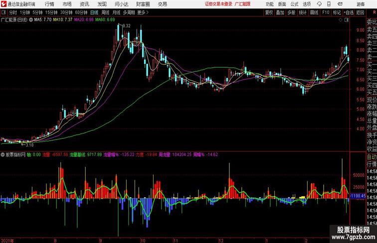Click the month 12 timeline marker
Screen dimensions: 377x243
221,241
